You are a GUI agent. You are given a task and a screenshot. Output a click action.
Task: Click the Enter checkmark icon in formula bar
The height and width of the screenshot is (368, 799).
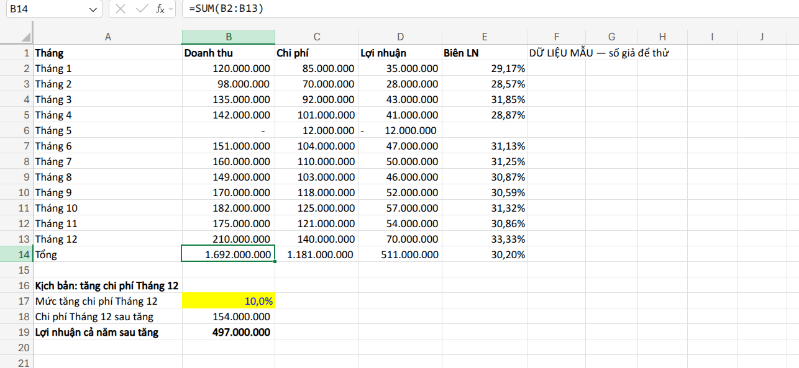click(142, 9)
